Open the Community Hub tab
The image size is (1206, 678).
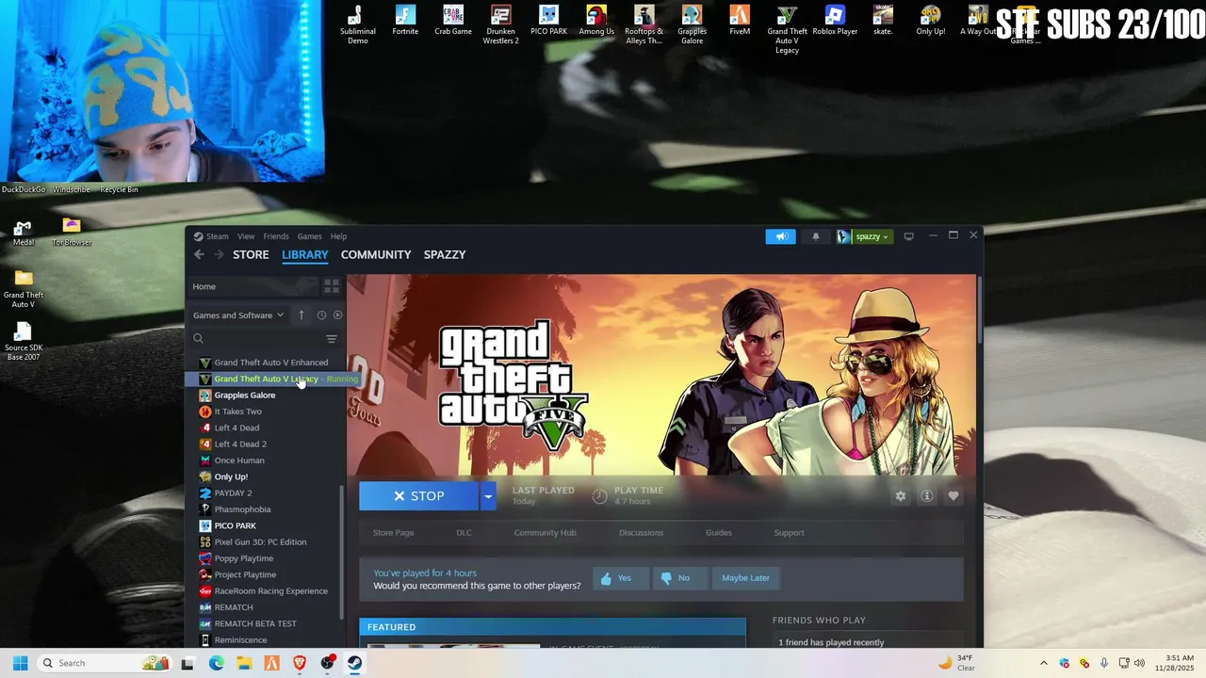pos(545,533)
